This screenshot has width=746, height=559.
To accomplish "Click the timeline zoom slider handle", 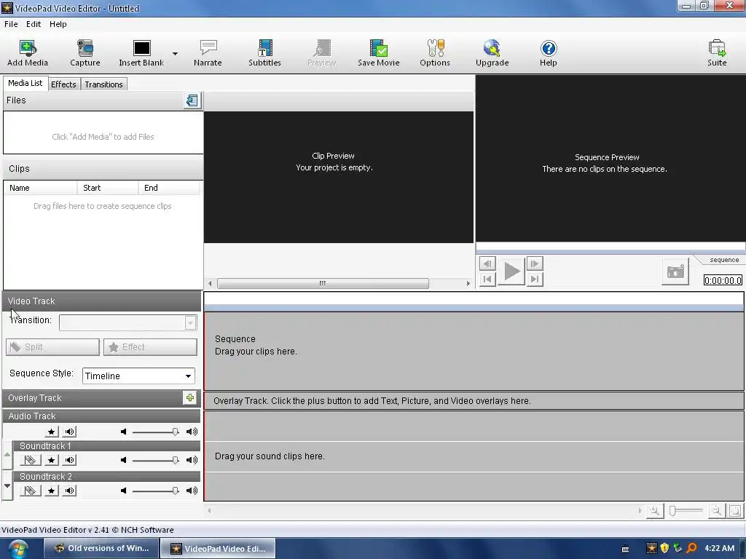I will pos(672,510).
